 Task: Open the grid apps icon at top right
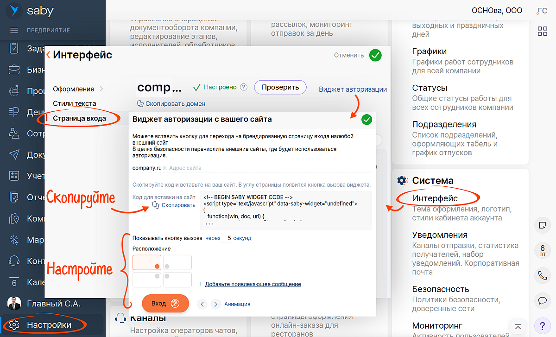click(x=542, y=31)
